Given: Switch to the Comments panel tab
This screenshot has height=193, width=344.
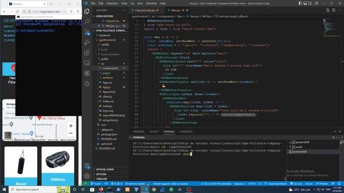Looking at the screenshot, I should pos(186,131).
